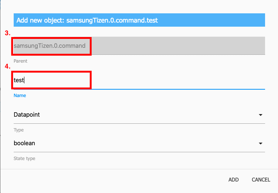Click the empty right portion of the Parent field
The image size is (278, 193).
178,46
